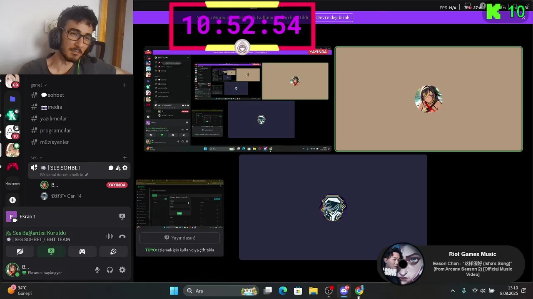Viewport: 533px width, 299px height.
Task: Click the Devre dışı bırak button
Action: [x=333, y=17]
